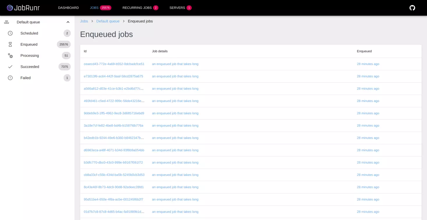
Task: Open the Jobs tab
Action: tap(94, 8)
